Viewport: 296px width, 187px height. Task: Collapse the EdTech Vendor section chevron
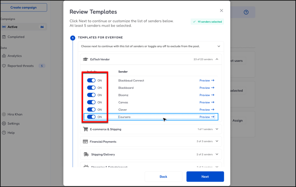[x=217, y=59]
